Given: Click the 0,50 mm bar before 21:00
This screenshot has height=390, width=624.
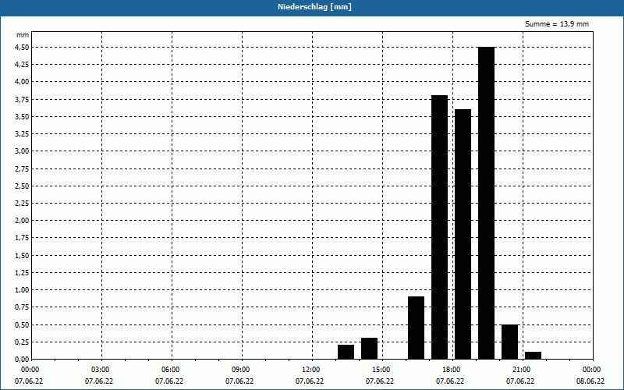Looking at the screenshot, I should point(510,342).
